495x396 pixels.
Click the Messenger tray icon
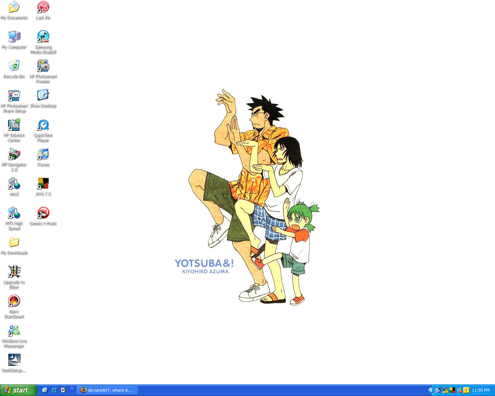(x=459, y=390)
